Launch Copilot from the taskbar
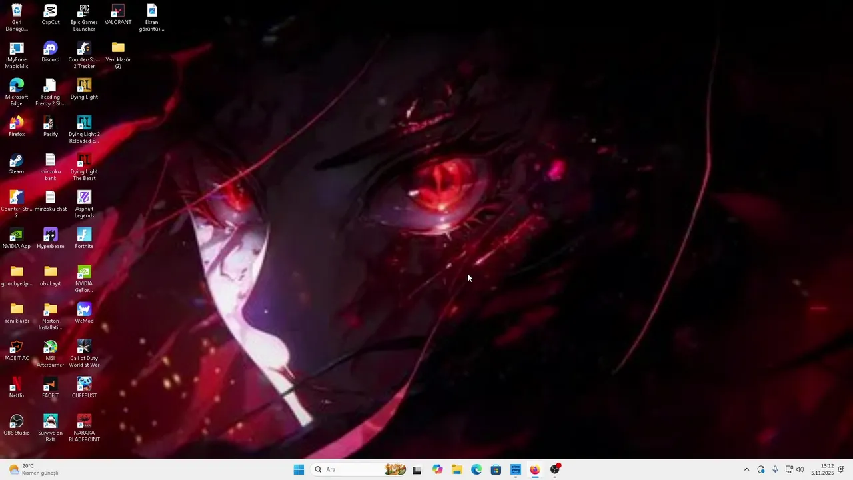This screenshot has height=480, width=853. tap(437, 469)
